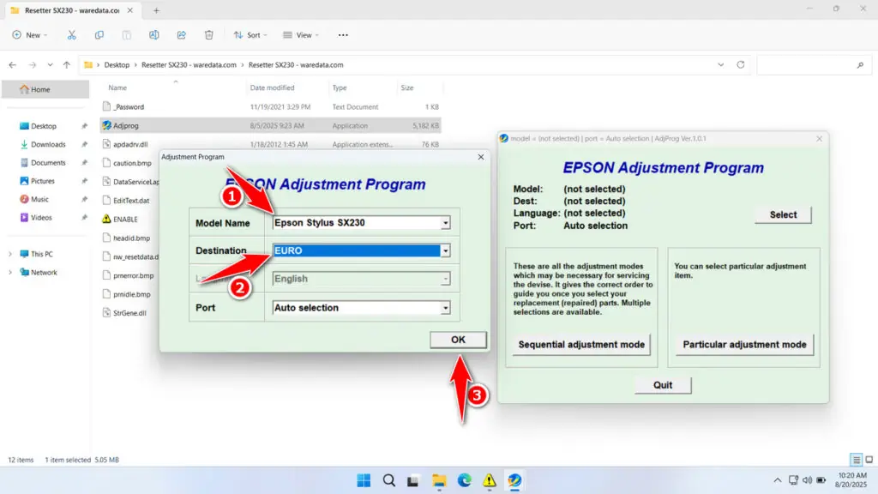Refresh the folder using the refresh icon

[739, 63]
